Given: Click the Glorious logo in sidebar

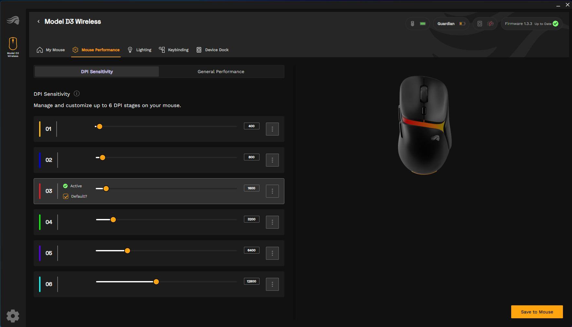Looking at the screenshot, I should (13, 20).
